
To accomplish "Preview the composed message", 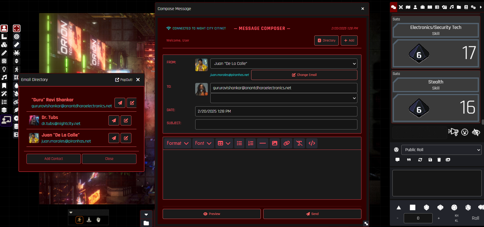I will [x=212, y=214].
